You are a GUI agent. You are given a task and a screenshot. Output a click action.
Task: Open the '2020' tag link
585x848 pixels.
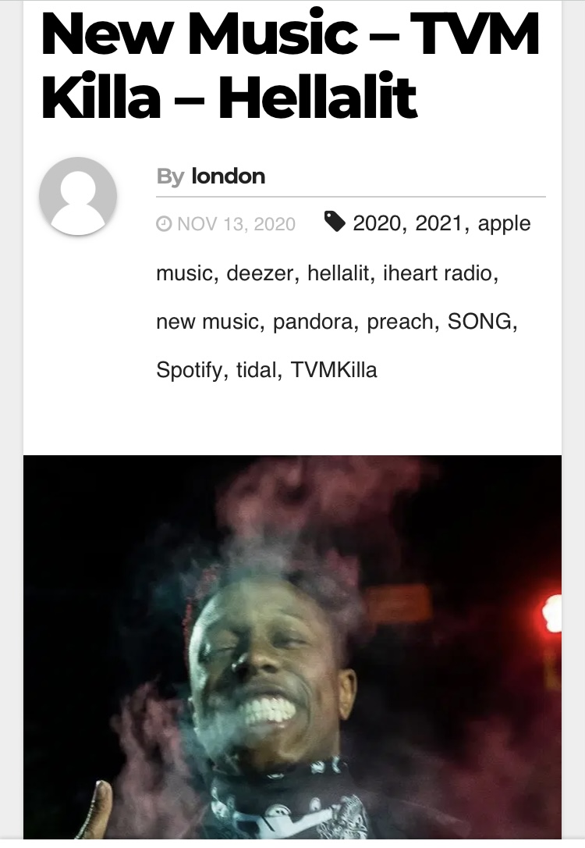(x=377, y=223)
